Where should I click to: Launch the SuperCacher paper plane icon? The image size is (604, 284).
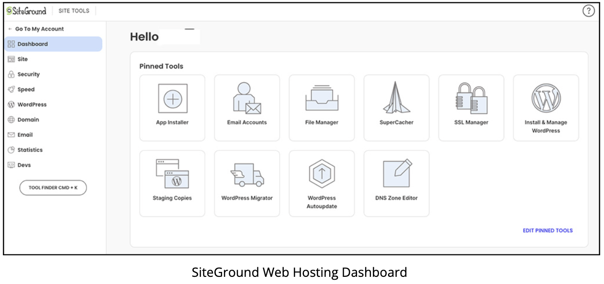tap(396, 97)
